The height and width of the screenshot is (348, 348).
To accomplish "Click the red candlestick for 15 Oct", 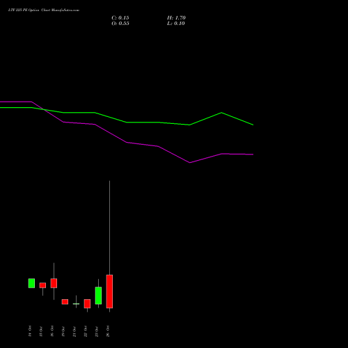I will [42, 285].
